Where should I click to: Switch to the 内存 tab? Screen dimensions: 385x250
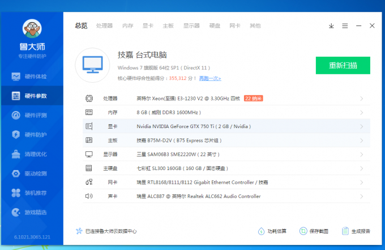click(128, 26)
